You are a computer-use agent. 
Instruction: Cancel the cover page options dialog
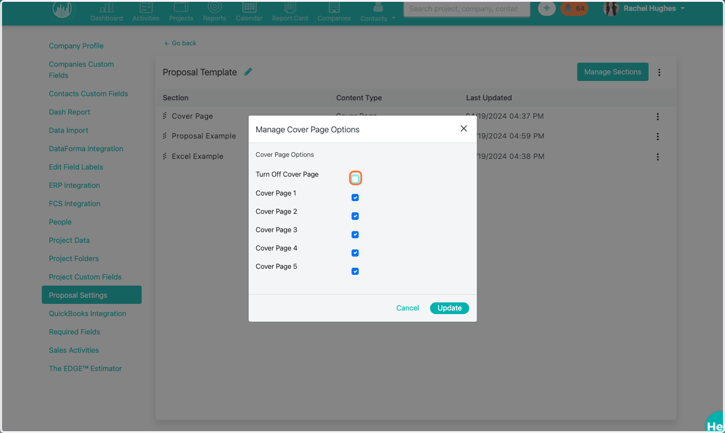click(408, 308)
